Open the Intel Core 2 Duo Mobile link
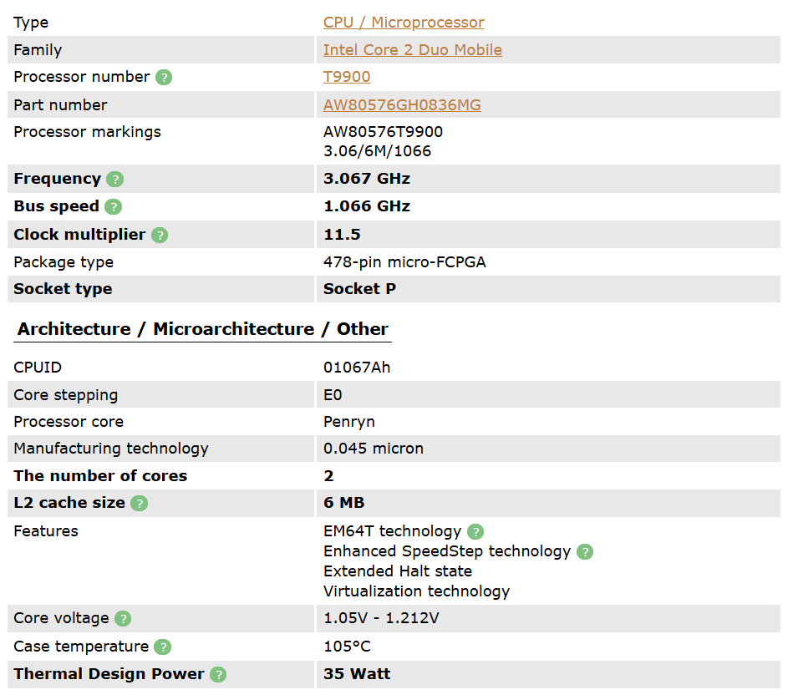Image resolution: width=793 pixels, height=700 pixels. pos(413,49)
